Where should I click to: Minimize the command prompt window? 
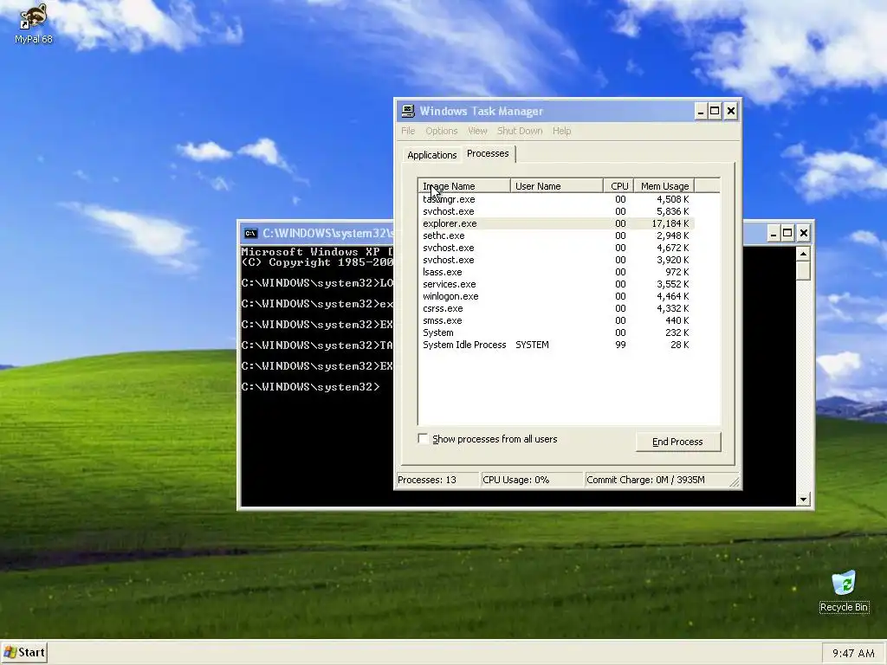coord(774,233)
